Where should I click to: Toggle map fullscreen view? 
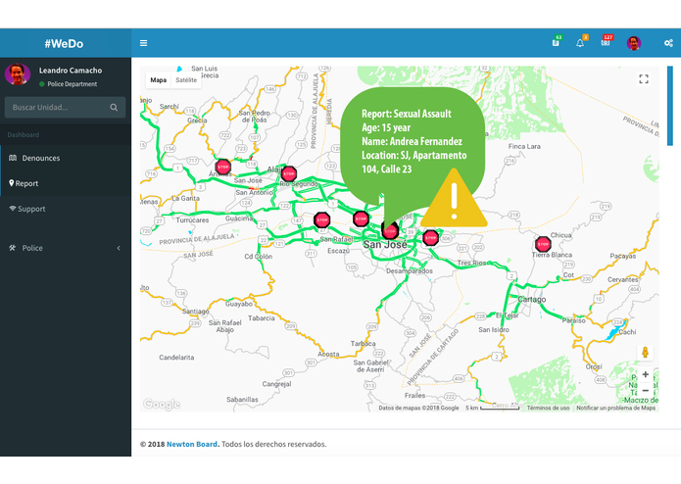click(x=644, y=79)
